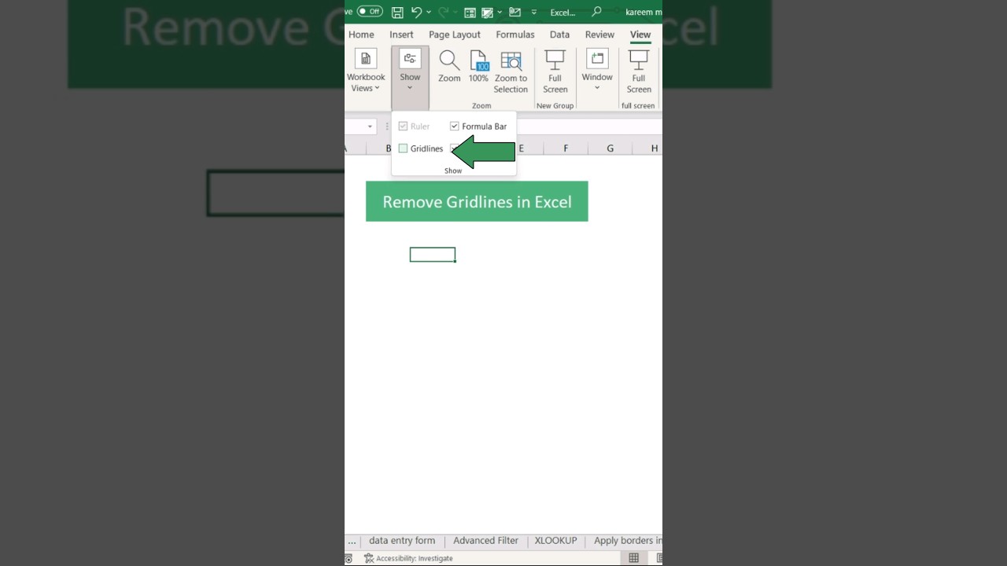Screen dimensions: 1007x566
Task: Undo the last action
Action: pyautogui.click(x=417, y=12)
